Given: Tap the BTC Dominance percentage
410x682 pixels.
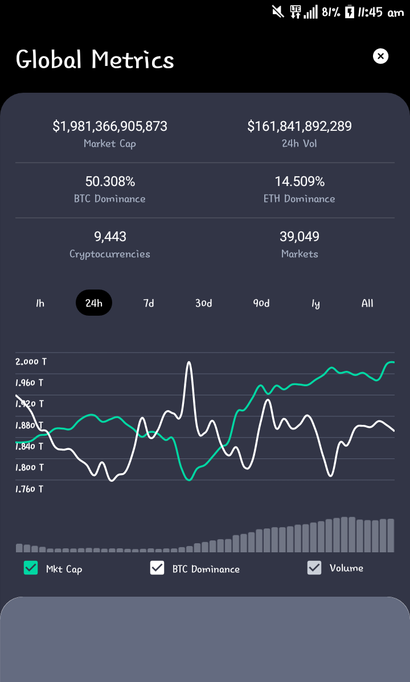Looking at the screenshot, I should tap(110, 181).
